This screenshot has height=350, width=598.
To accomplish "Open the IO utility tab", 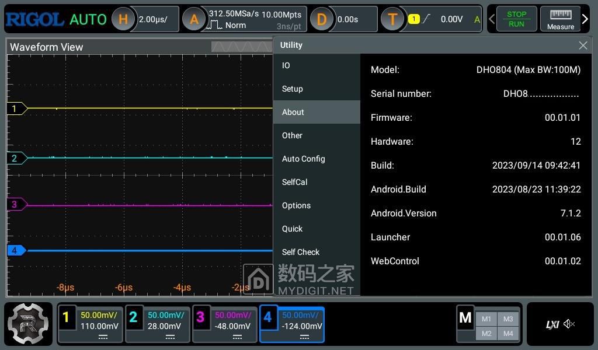I will pyautogui.click(x=317, y=65).
